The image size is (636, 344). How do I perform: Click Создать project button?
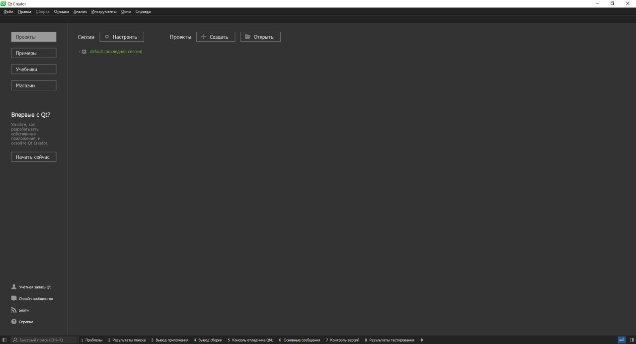pyautogui.click(x=216, y=37)
